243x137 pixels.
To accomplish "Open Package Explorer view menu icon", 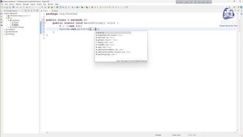I will [x=32, y=11].
